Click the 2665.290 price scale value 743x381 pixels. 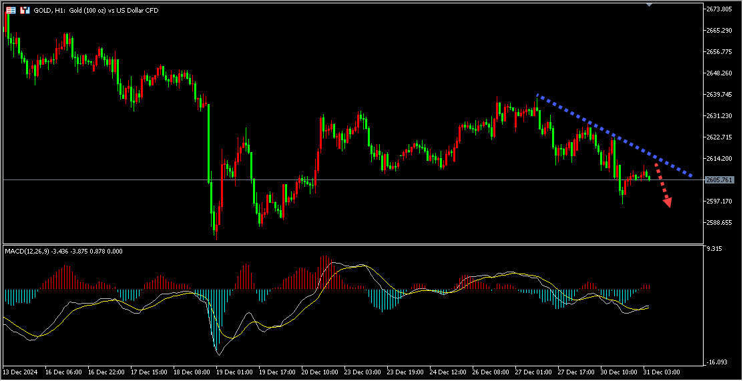click(720, 30)
